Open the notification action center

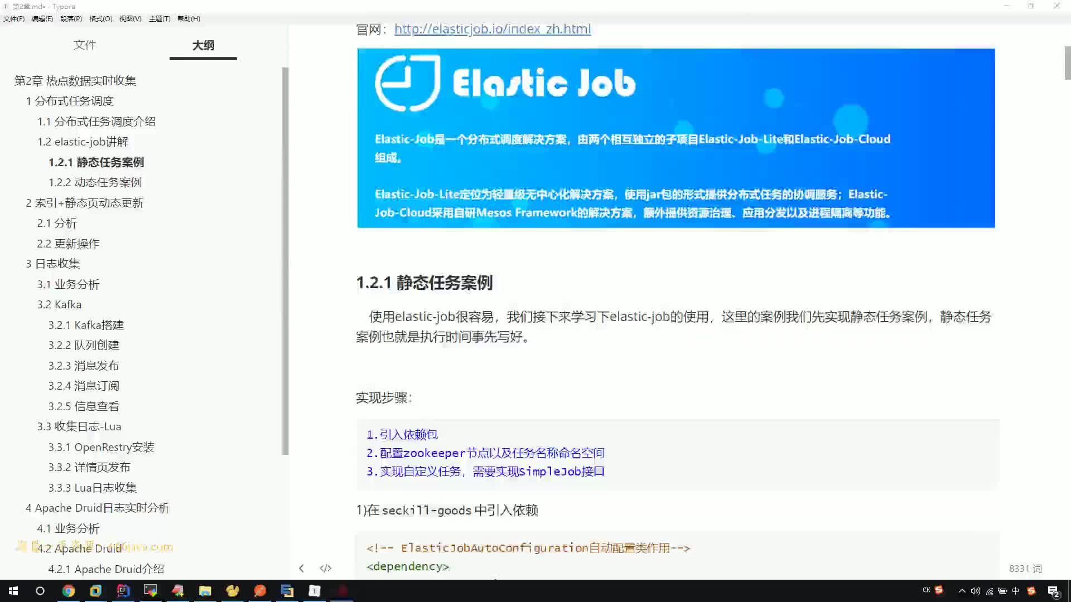point(1053,591)
